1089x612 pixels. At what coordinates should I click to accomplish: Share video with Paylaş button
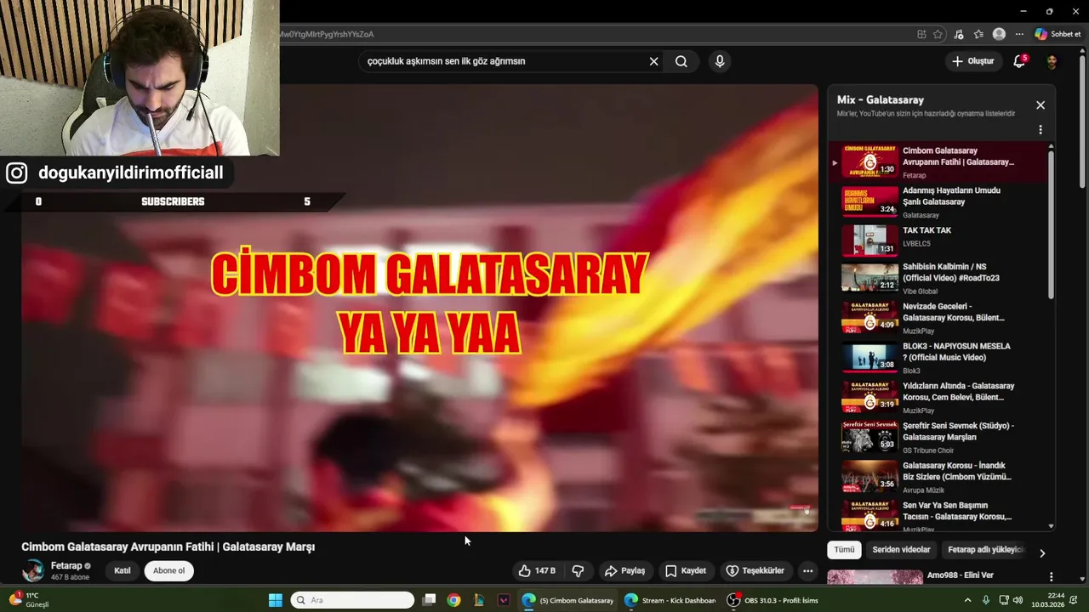[624, 570]
